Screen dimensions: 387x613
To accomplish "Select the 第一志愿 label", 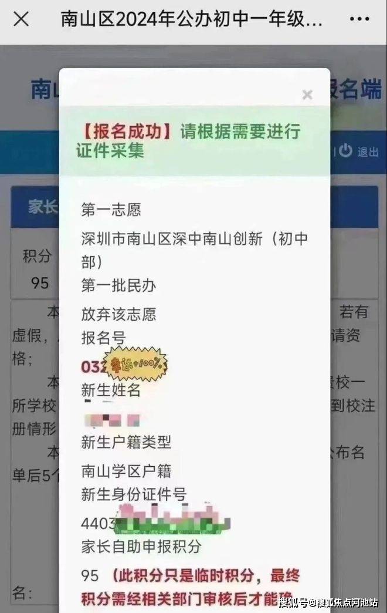I will pos(111,210).
